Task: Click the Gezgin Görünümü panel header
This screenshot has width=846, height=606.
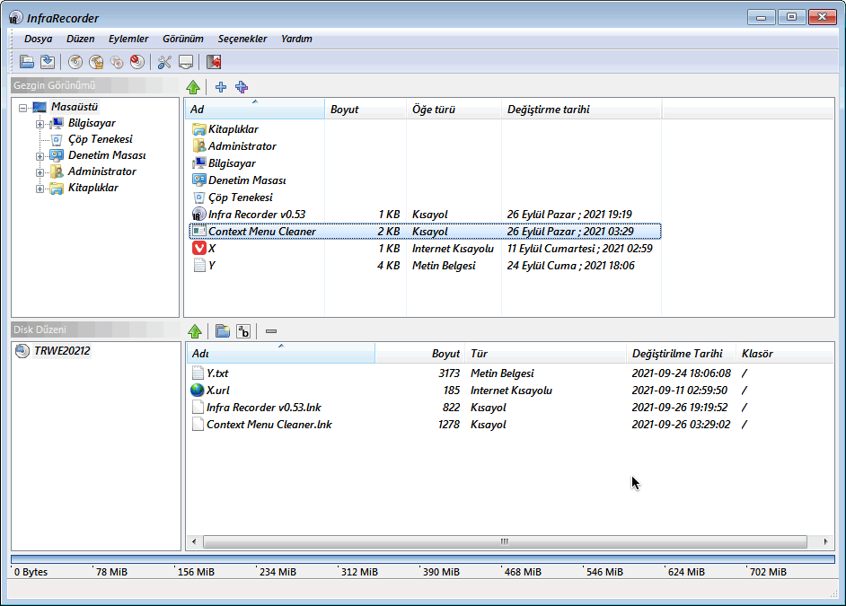Action: click(95, 85)
